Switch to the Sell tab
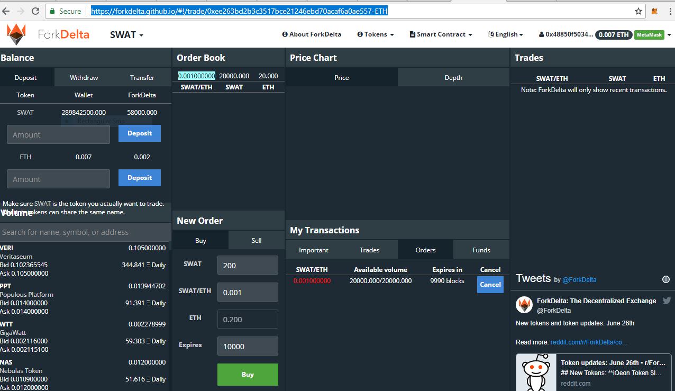The height and width of the screenshot is (391, 675). (x=257, y=240)
